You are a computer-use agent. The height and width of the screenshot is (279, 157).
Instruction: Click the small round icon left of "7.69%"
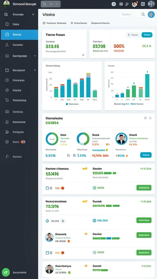tap(74, 155)
